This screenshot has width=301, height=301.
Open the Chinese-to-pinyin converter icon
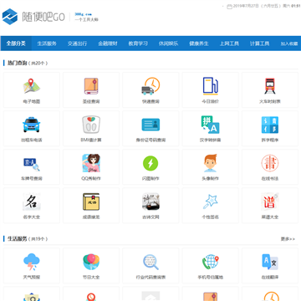coord(211,125)
